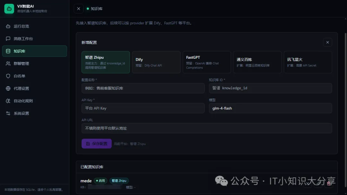Screen dimensions: 347x195
Task: Click the 模型 field showing glm-4-flash
Action: (x=271, y=108)
